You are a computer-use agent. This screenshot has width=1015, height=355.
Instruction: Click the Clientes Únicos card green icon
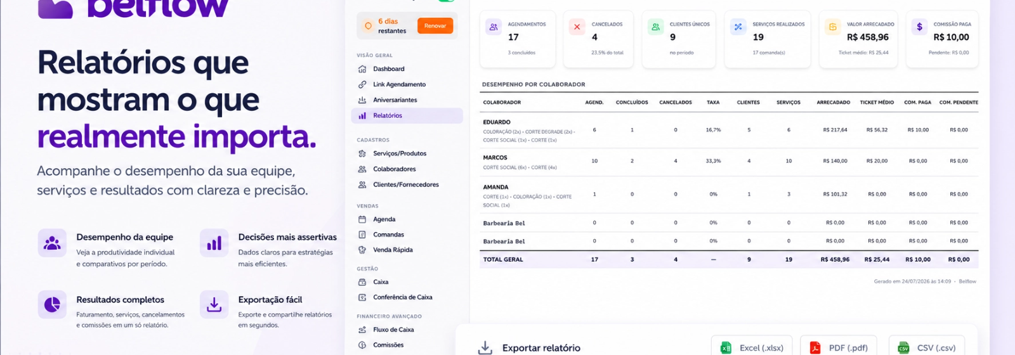coord(655,27)
